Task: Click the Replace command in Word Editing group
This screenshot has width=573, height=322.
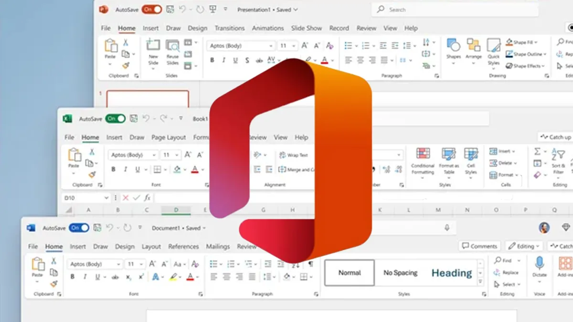Action: (507, 272)
